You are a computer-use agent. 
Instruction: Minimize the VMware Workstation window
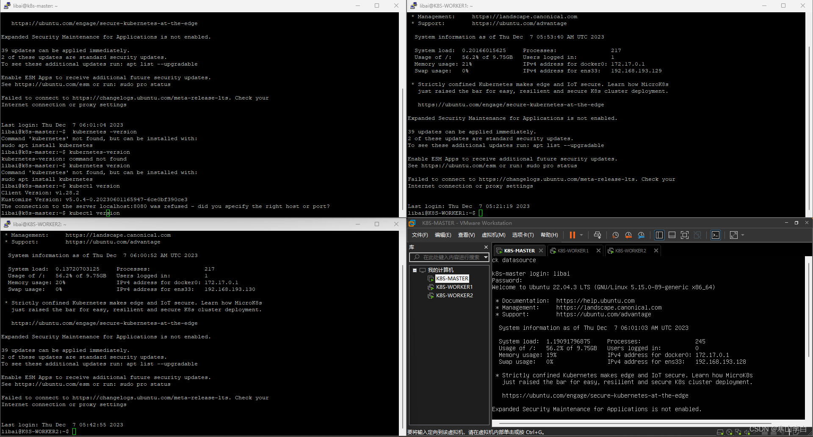786,223
